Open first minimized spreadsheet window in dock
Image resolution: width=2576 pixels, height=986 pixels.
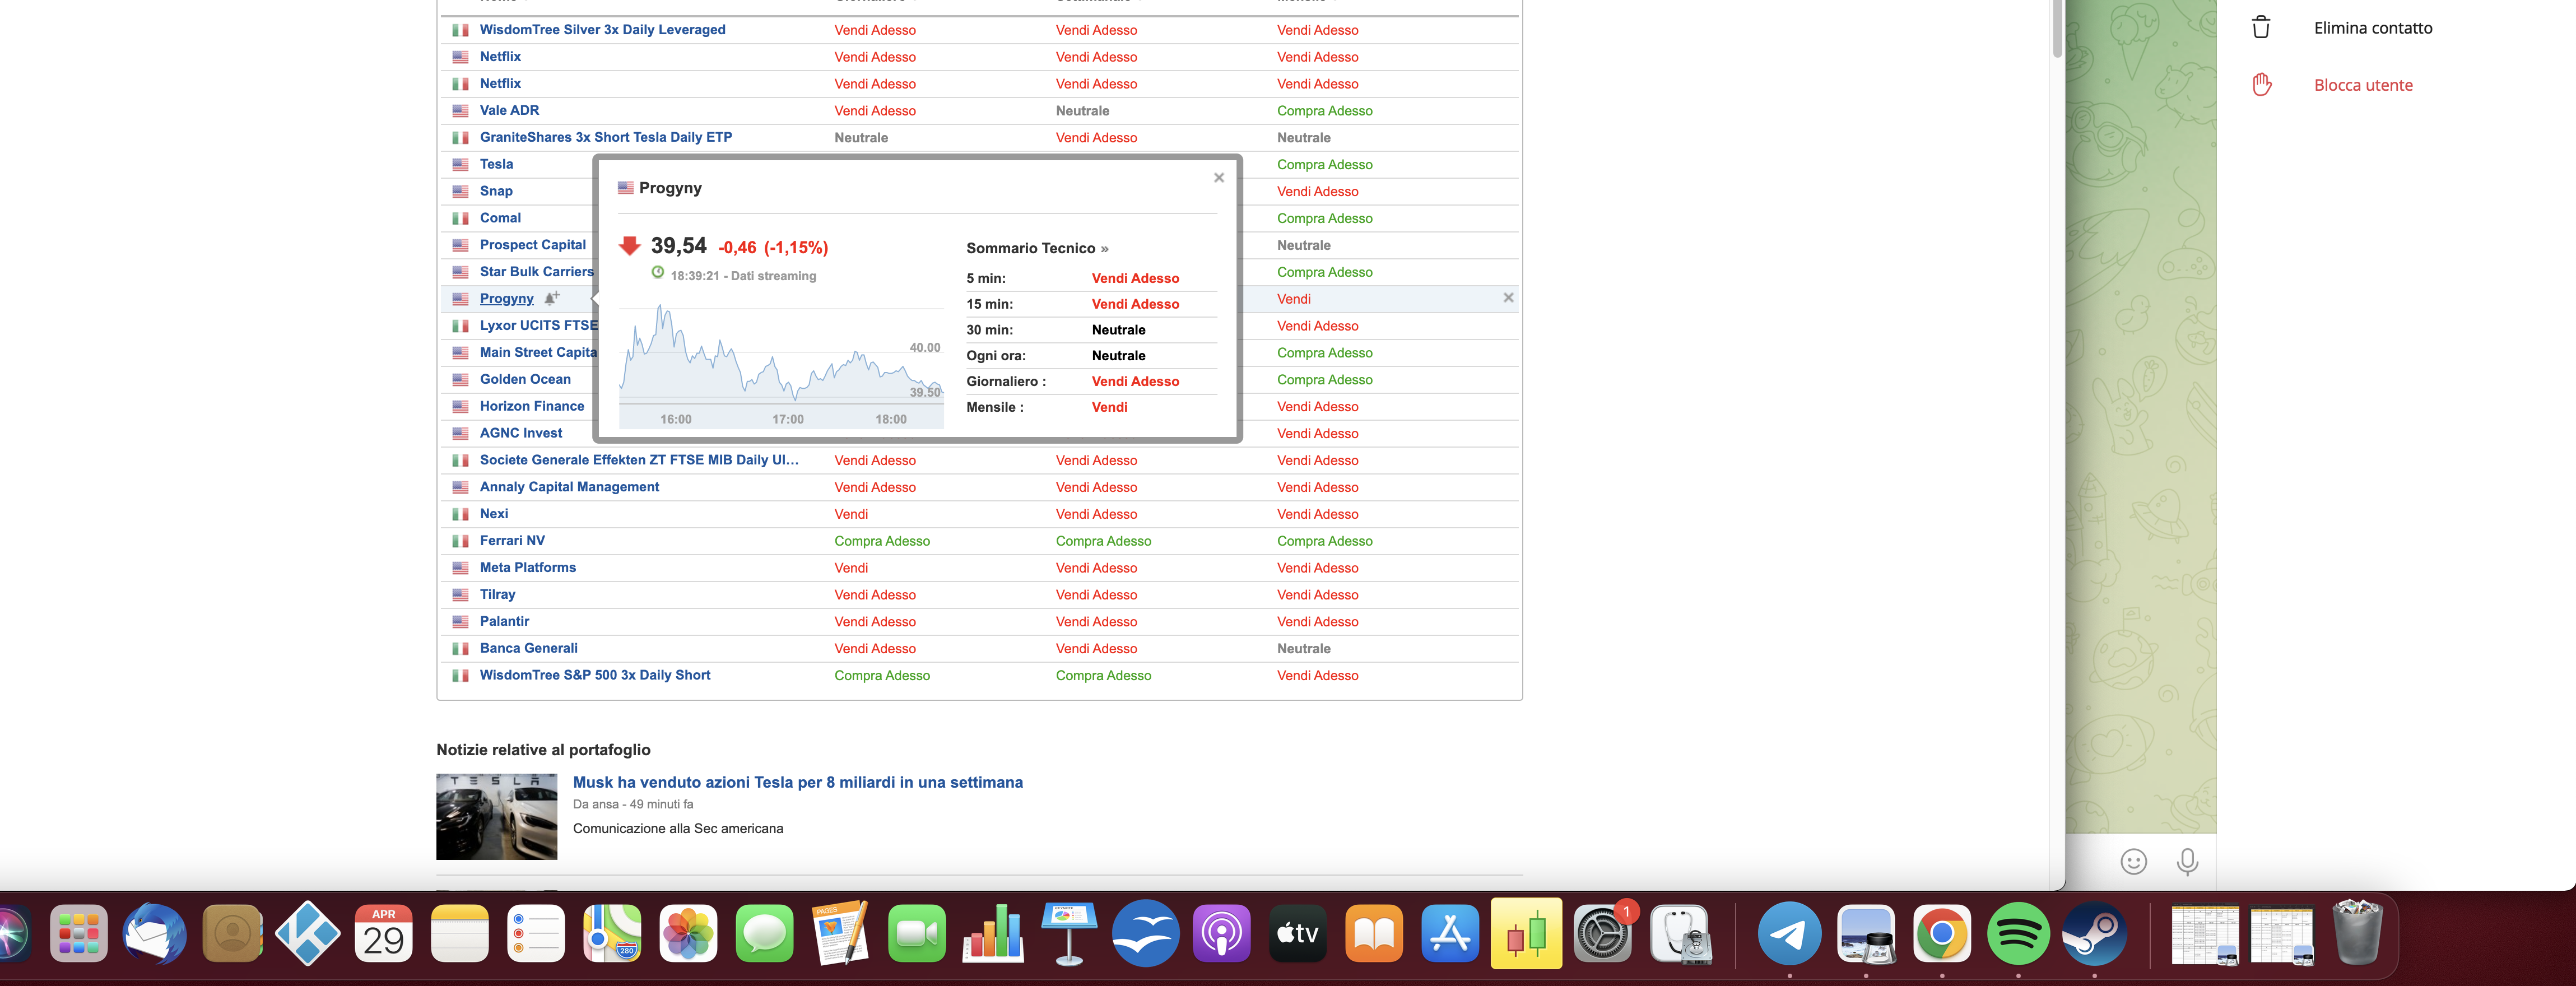click(x=2204, y=934)
